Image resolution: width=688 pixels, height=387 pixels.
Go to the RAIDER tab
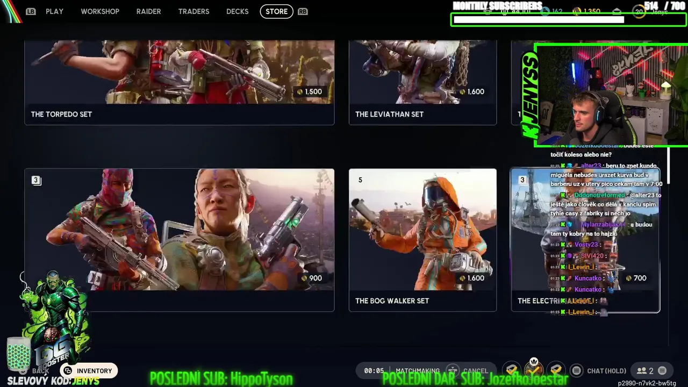[x=148, y=11]
